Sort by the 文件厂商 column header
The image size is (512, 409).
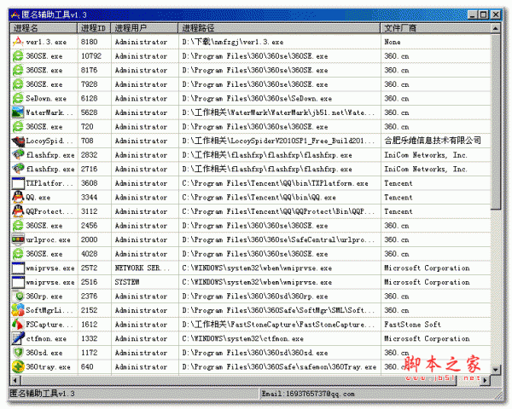[x=435, y=28]
